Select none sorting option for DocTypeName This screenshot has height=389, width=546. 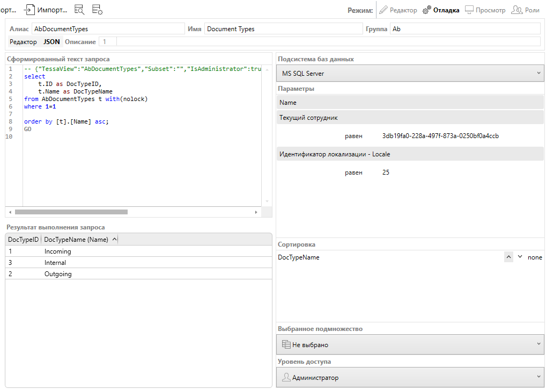535,257
